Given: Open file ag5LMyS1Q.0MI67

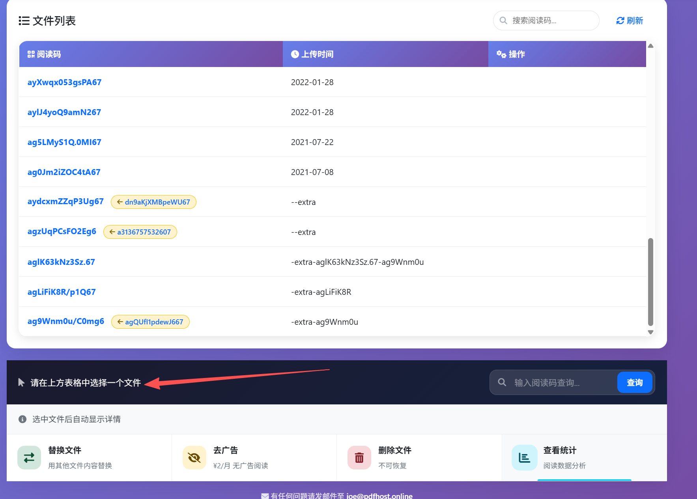Looking at the screenshot, I should click(x=64, y=142).
